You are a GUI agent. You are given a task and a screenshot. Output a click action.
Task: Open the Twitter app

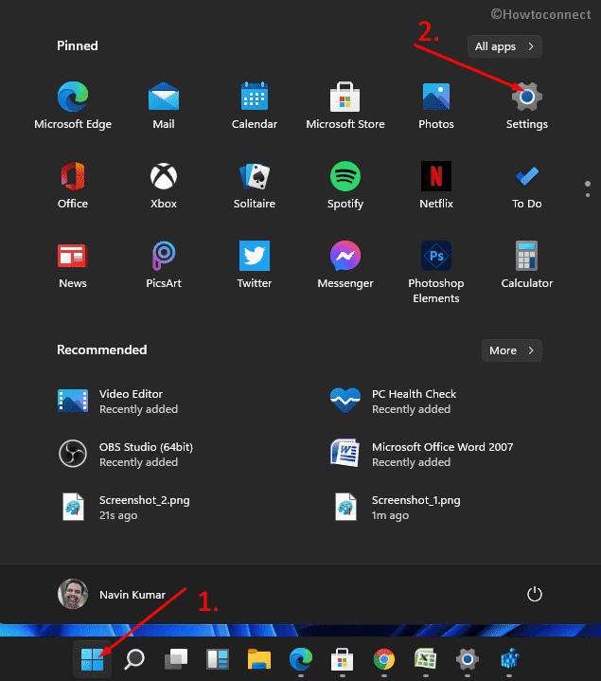(x=255, y=264)
